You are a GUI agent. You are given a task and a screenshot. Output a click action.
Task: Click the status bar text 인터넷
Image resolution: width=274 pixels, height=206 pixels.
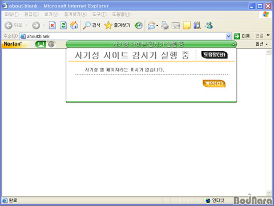[x=218, y=200]
